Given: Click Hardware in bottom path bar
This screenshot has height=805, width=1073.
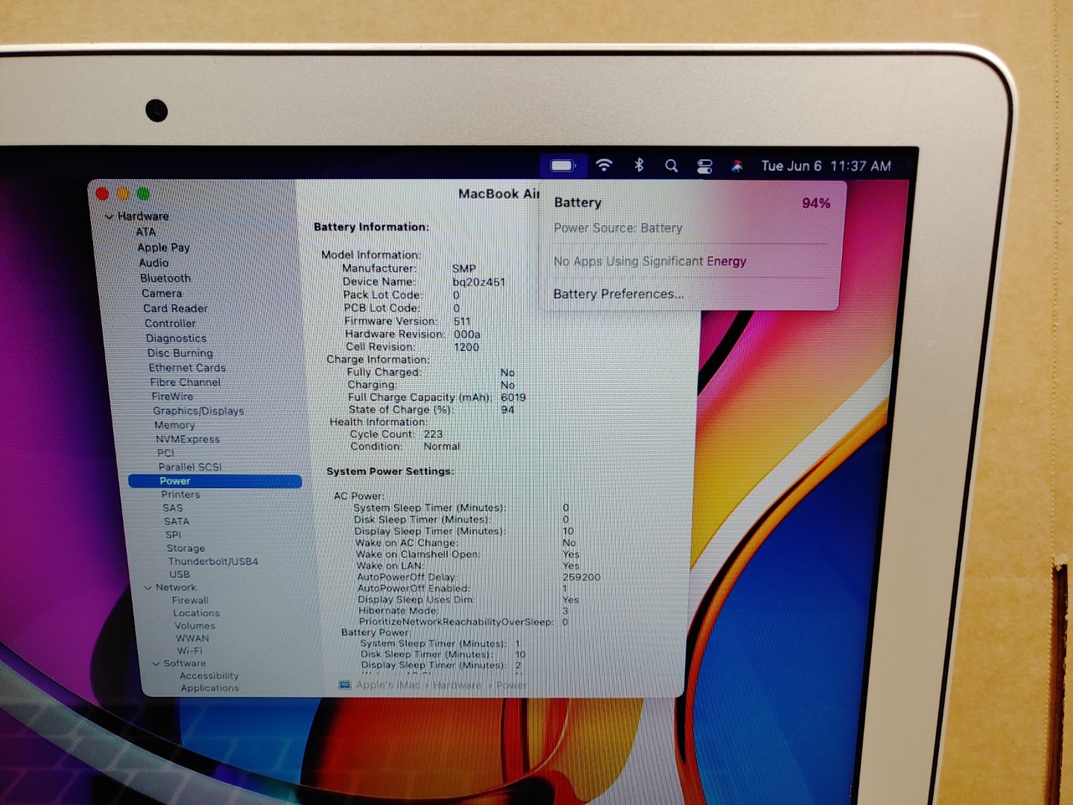Looking at the screenshot, I should coord(457,685).
